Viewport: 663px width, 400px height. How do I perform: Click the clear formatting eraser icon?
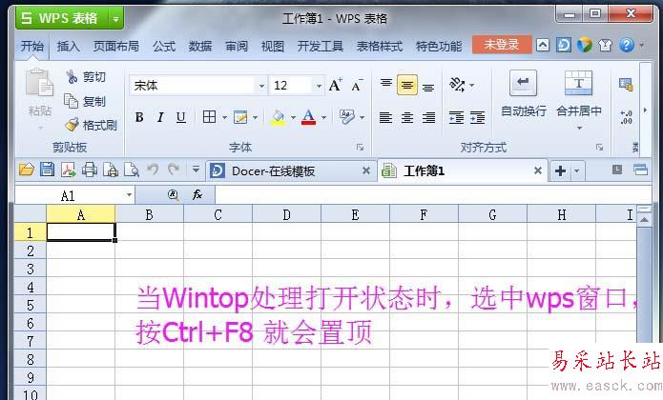coord(347,117)
